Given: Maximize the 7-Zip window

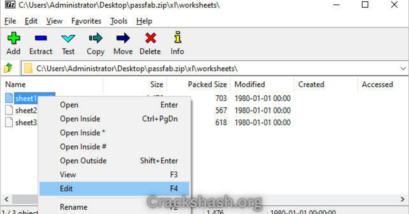Looking at the screenshot, I should (x=365, y=5).
